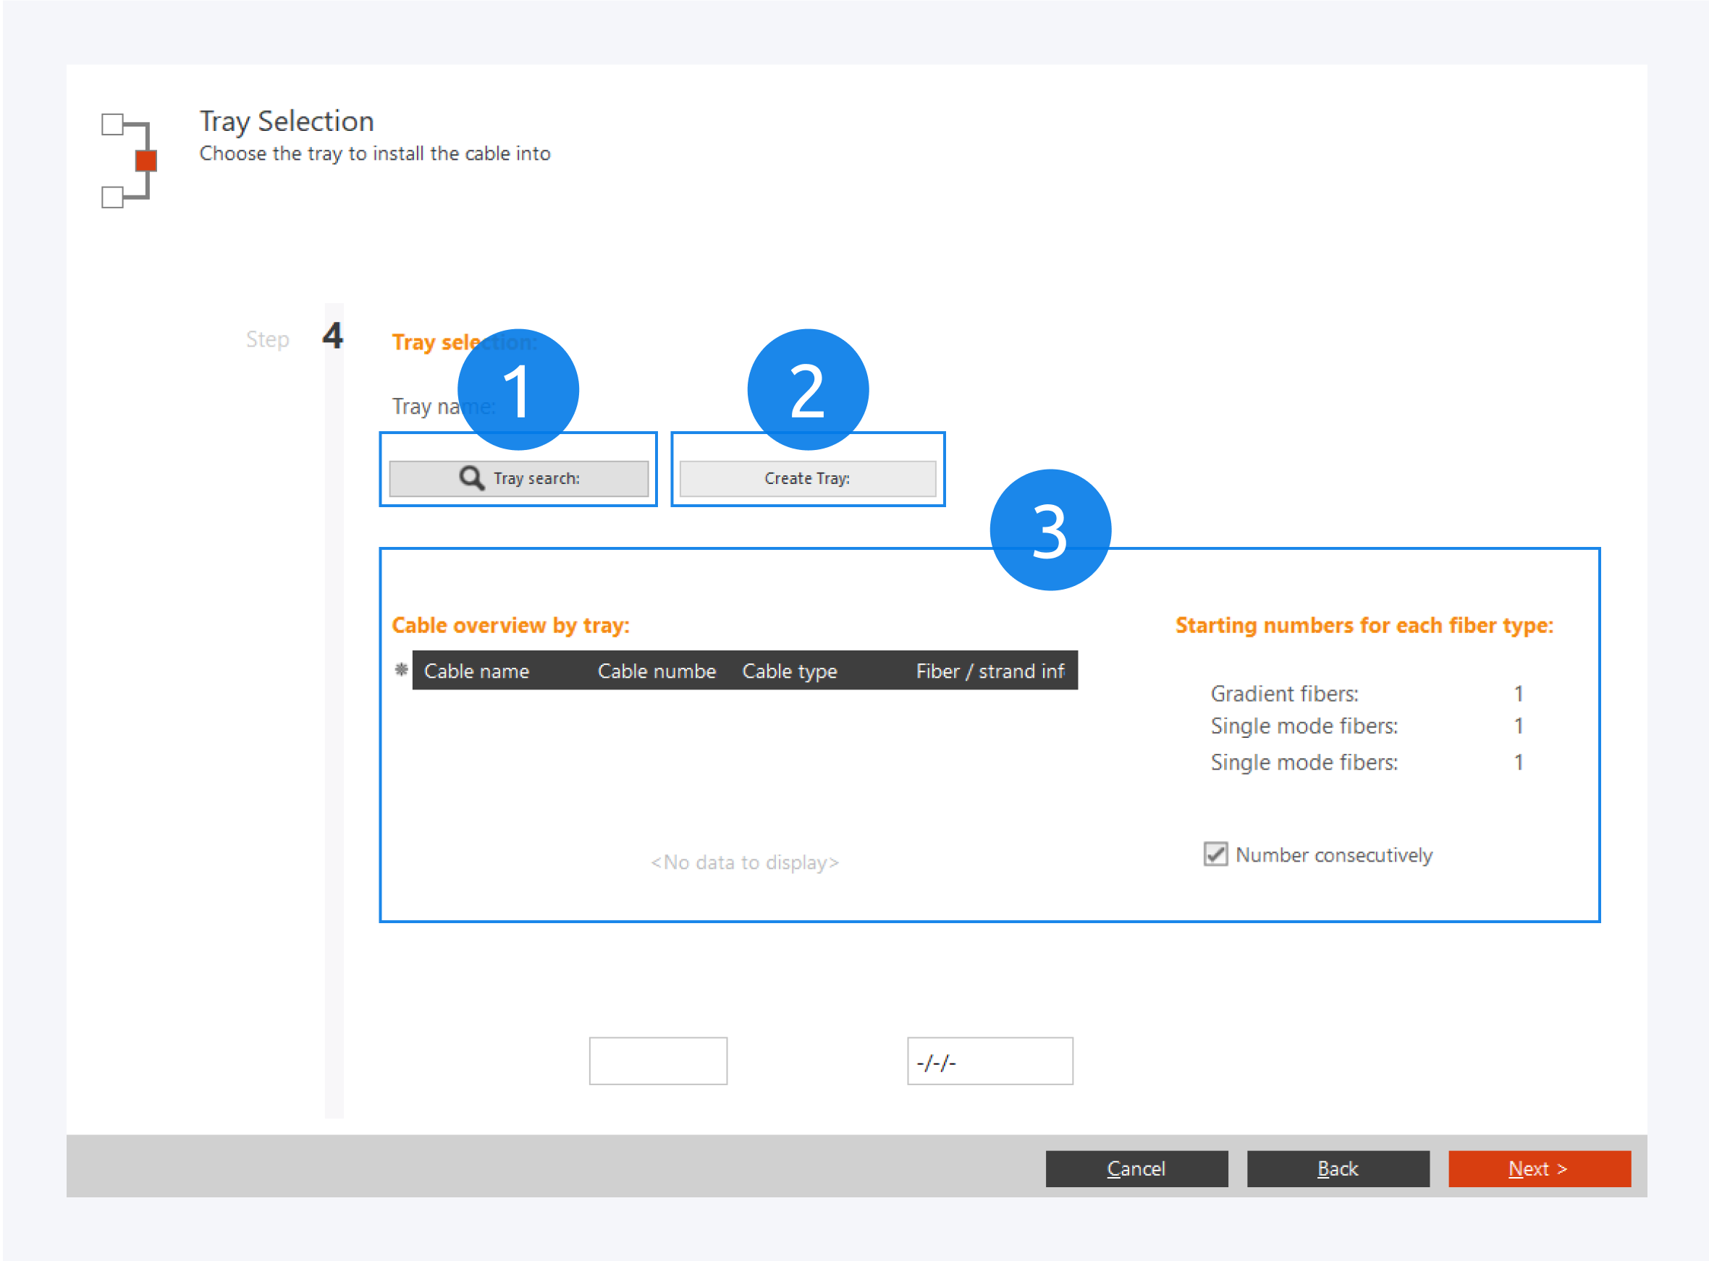Click the No data to display grid area
Screen dimensions: 1709x1261
(745, 862)
